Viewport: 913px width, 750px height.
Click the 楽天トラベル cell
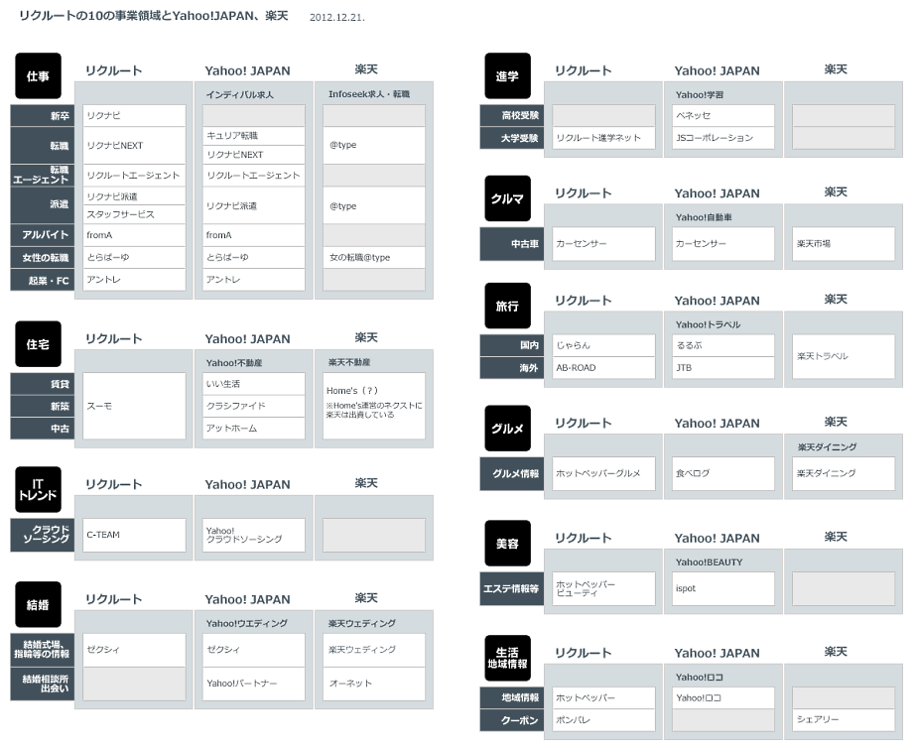pyautogui.click(x=844, y=356)
